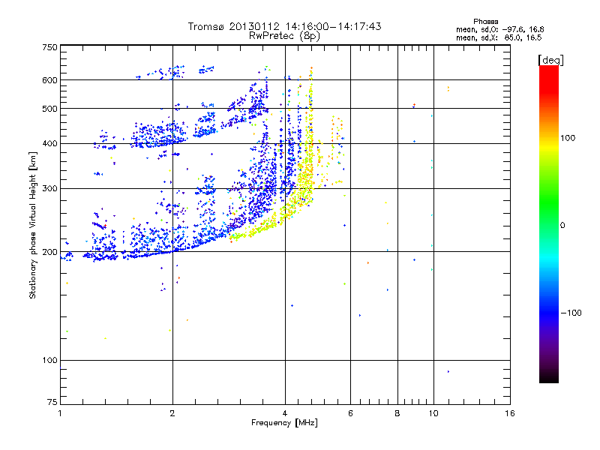Viewport: 600px width, 450px height.
Task: Click x-axis tick label '16'
Action: [x=510, y=413]
